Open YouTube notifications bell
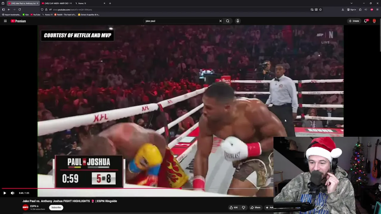Viewport: 381px width, 214px height. tap(366, 21)
